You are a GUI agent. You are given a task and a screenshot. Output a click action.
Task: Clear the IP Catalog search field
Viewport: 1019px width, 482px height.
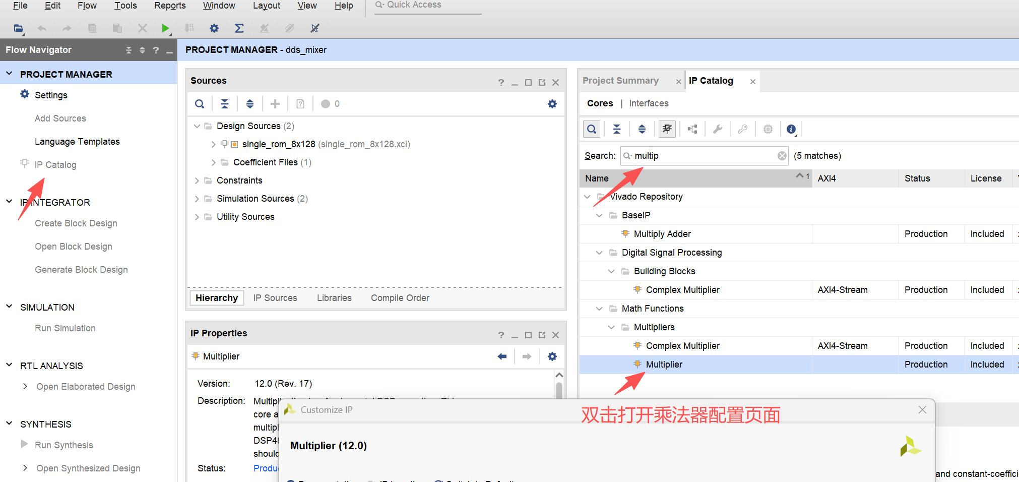782,156
